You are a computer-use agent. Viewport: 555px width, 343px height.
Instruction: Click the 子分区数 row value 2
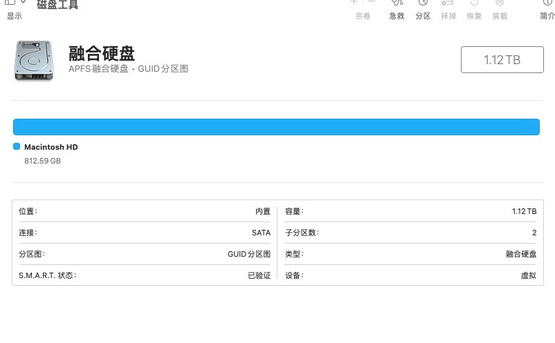[x=534, y=233]
